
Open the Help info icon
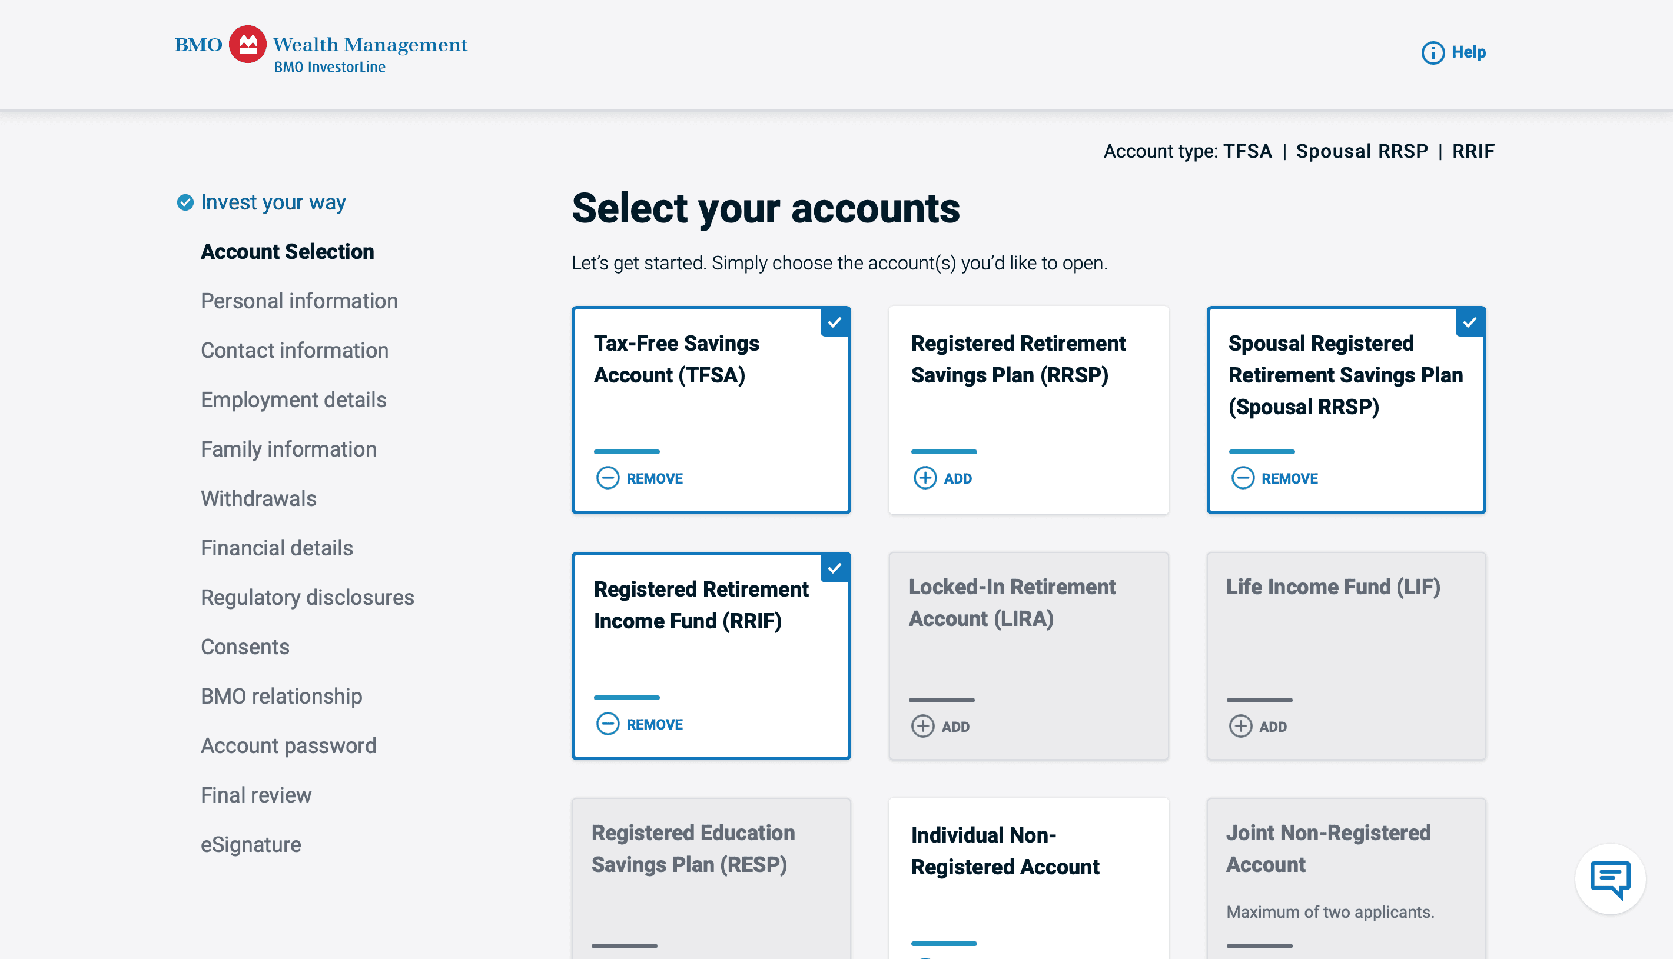(x=1432, y=53)
